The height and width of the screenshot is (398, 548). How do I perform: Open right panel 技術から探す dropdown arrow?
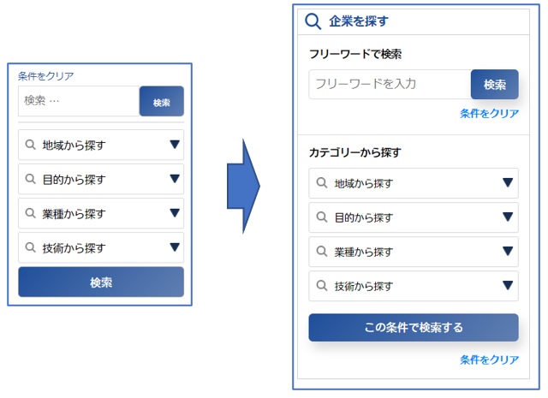click(508, 285)
